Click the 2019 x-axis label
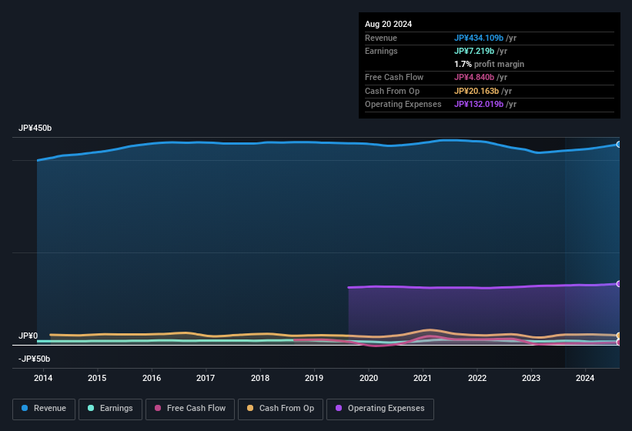 click(x=314, y=378)
